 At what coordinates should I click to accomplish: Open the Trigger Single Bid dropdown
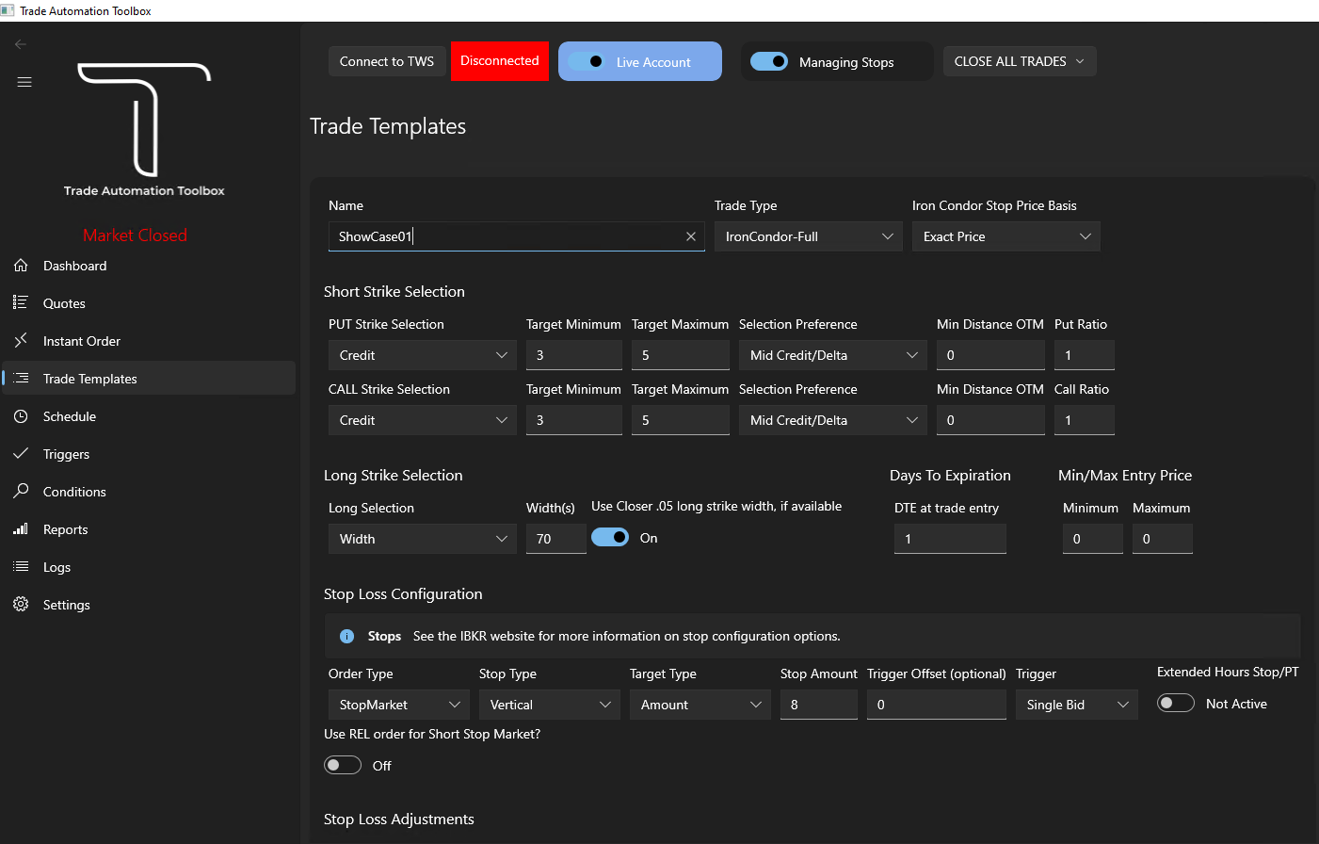(1076, 705)
